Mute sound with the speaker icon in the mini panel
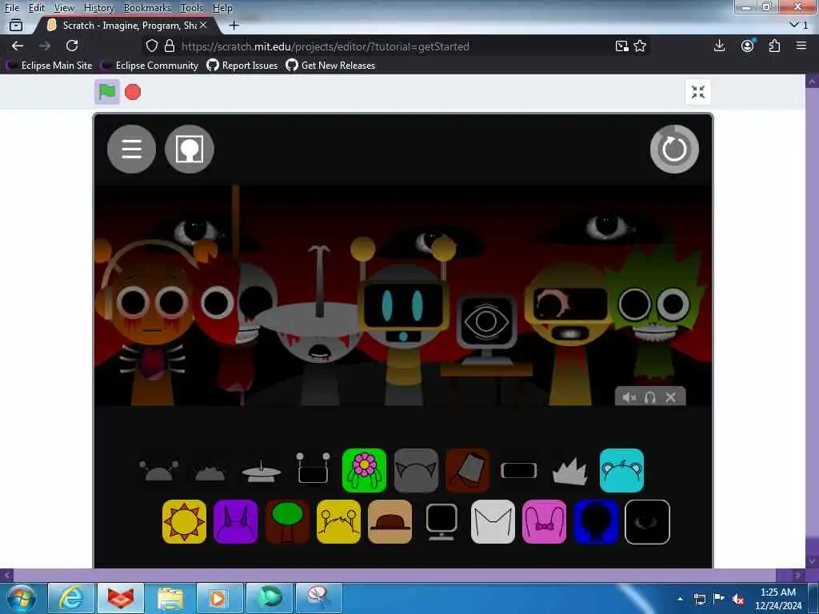Screen dimensions: 819x614 pyautogui.click(x=629, y=397)
